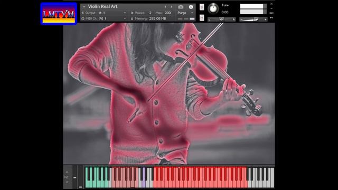Solo the instrument with S button

[x=202, y=7]
